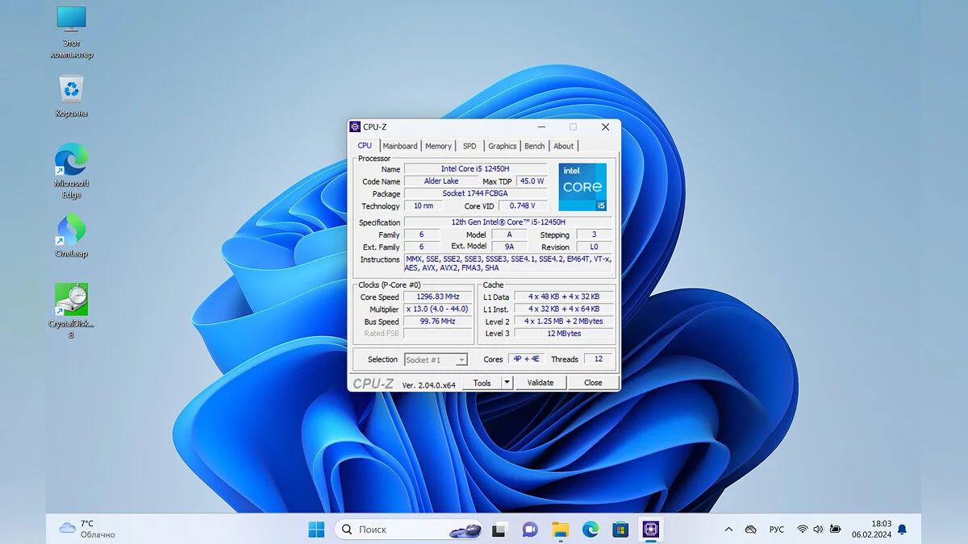968x544 pixels.
Task: Launch CrystalDiskMark from the desktop
Action: [71, 300]
